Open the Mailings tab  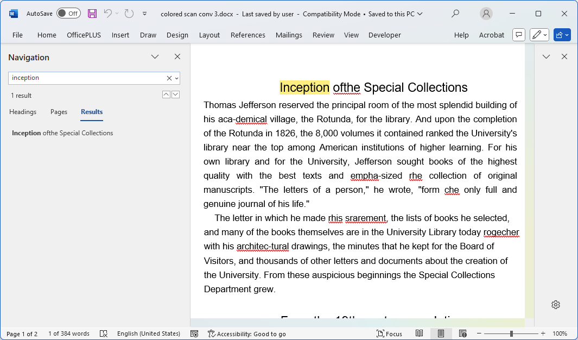coord(289,35)
